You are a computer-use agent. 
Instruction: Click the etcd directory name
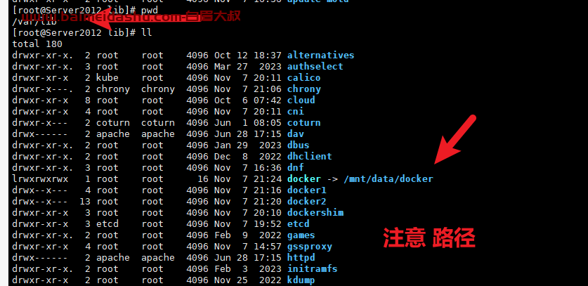pos(299,224)
